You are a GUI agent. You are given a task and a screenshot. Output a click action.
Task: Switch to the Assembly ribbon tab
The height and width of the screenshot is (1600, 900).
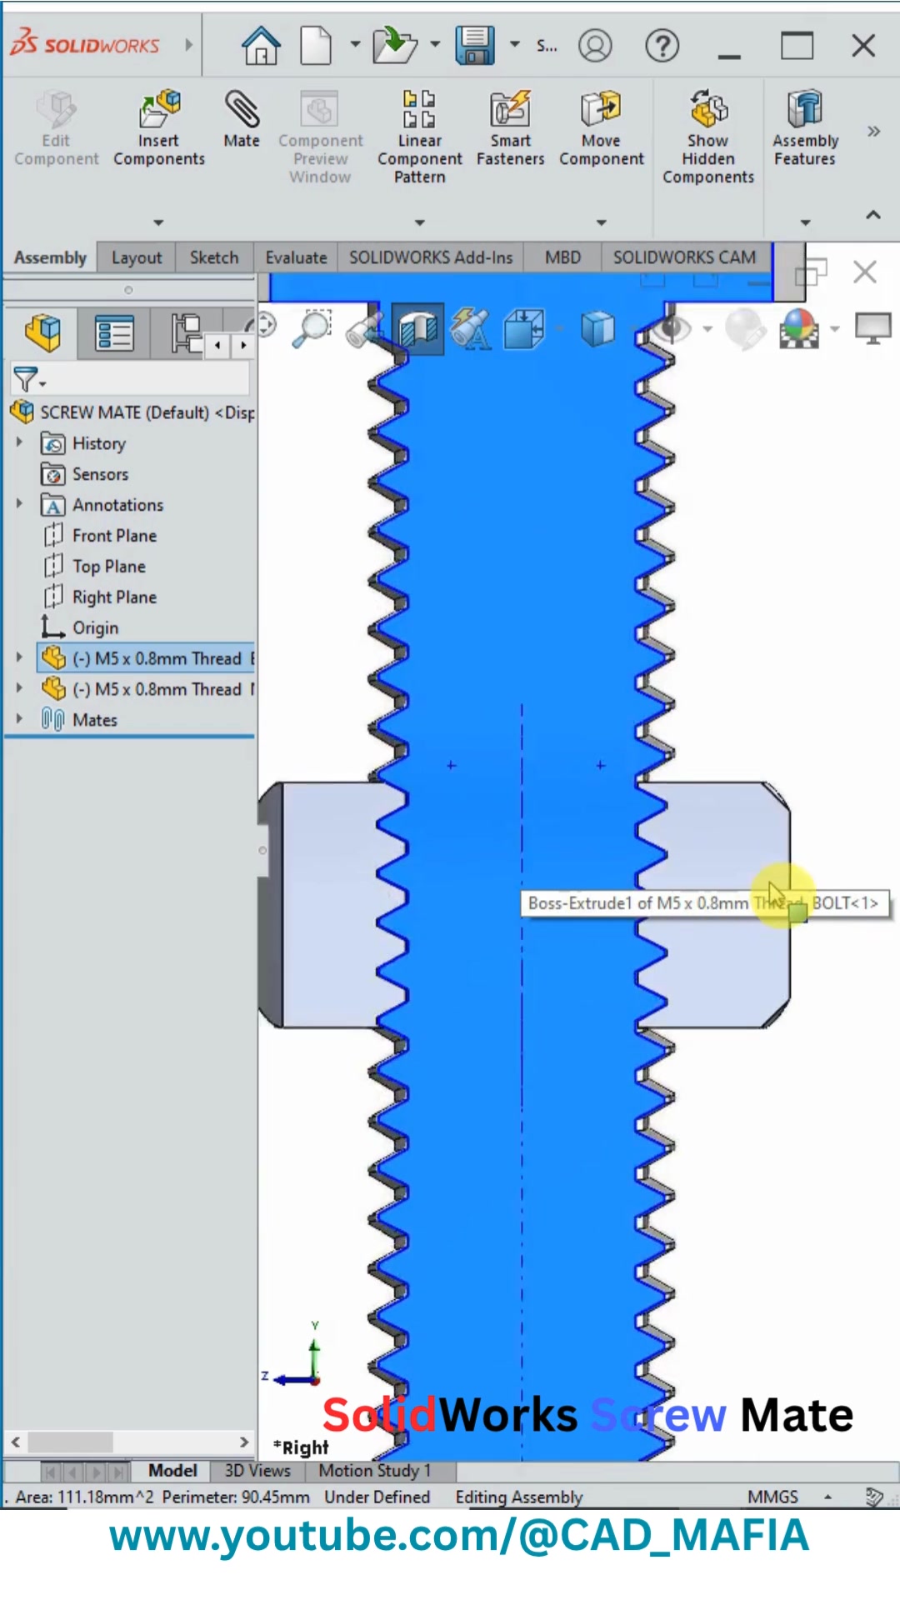tap(50, 257)
